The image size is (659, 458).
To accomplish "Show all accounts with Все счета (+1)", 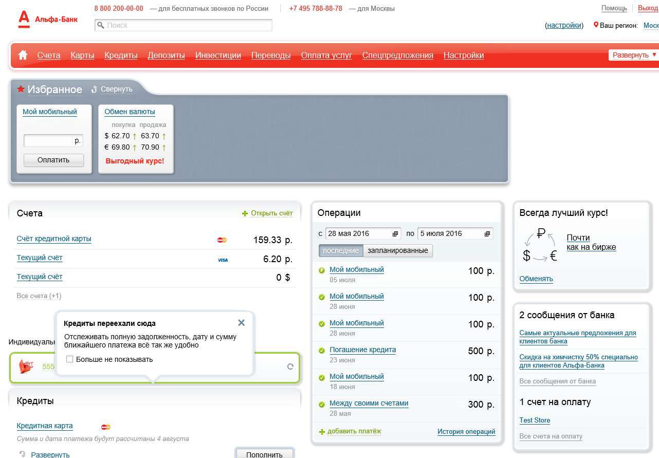I will pyautogui.click(x=39, y=296).
